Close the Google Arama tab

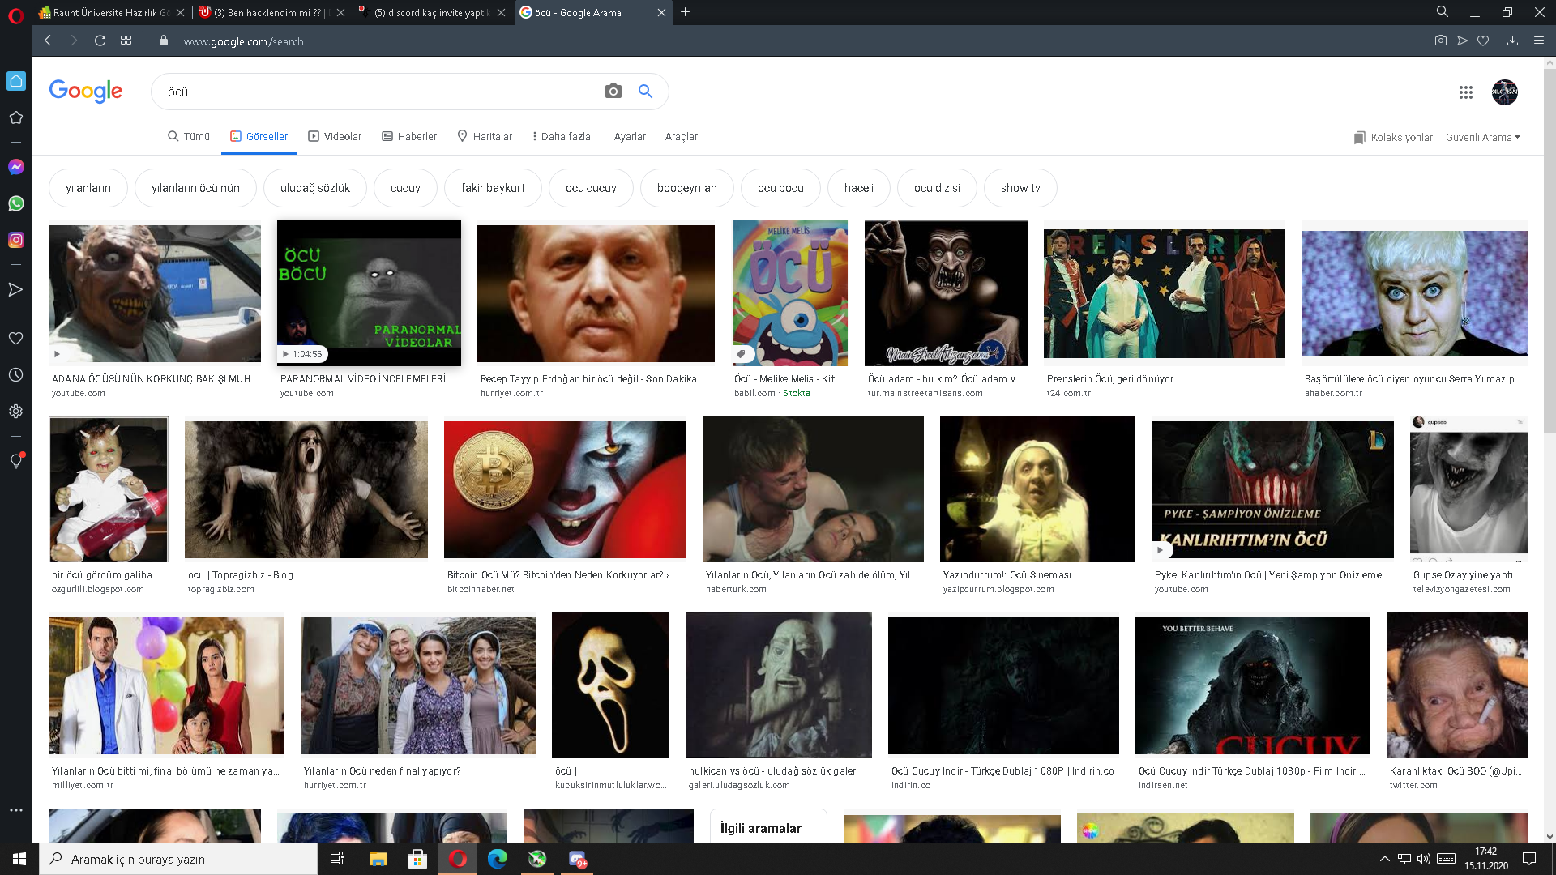(661, 12)
